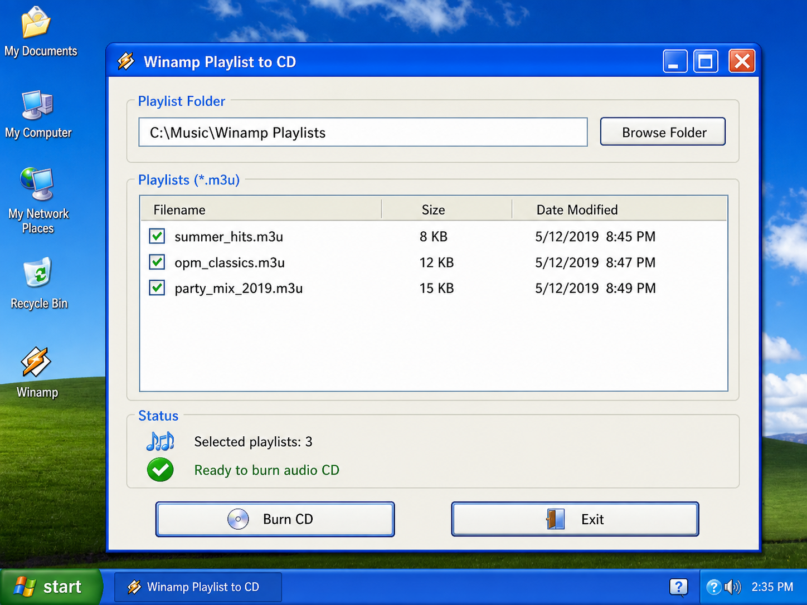Click the blue help tray icon

point(713,587)
